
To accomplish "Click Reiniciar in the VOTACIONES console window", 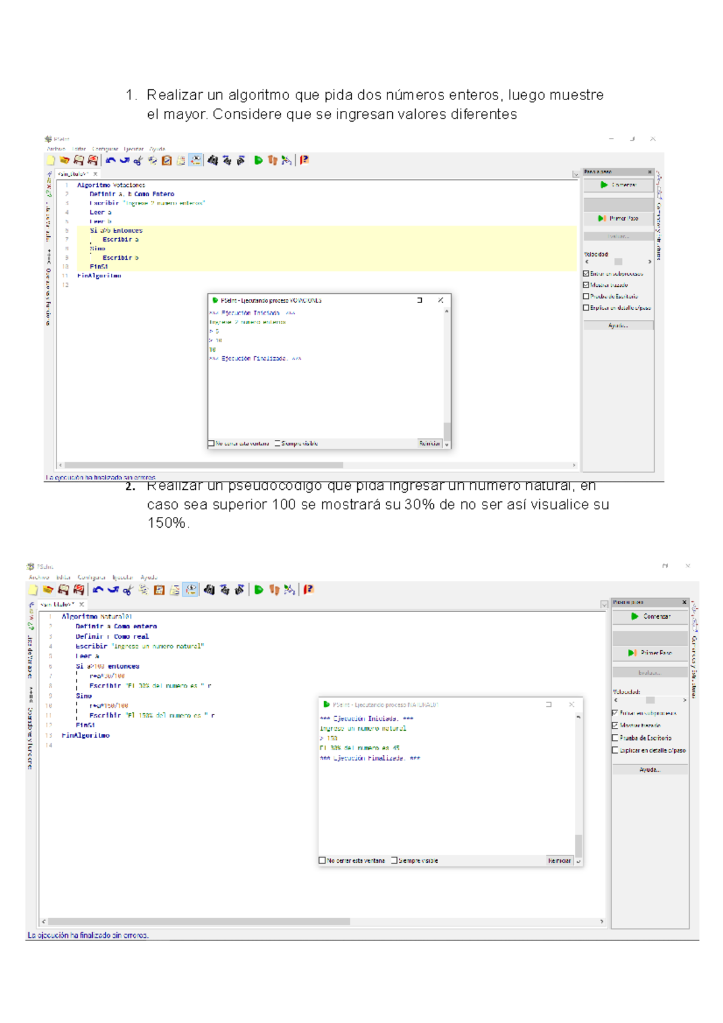I will [430, 443].
